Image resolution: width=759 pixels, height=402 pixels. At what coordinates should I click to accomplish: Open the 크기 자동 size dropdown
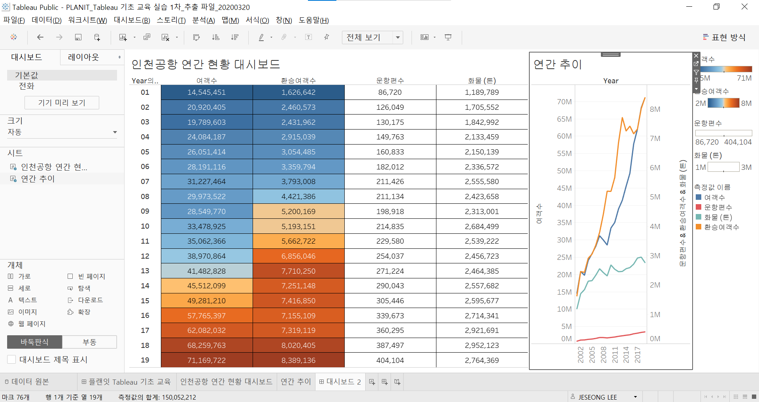click(62, 132)
